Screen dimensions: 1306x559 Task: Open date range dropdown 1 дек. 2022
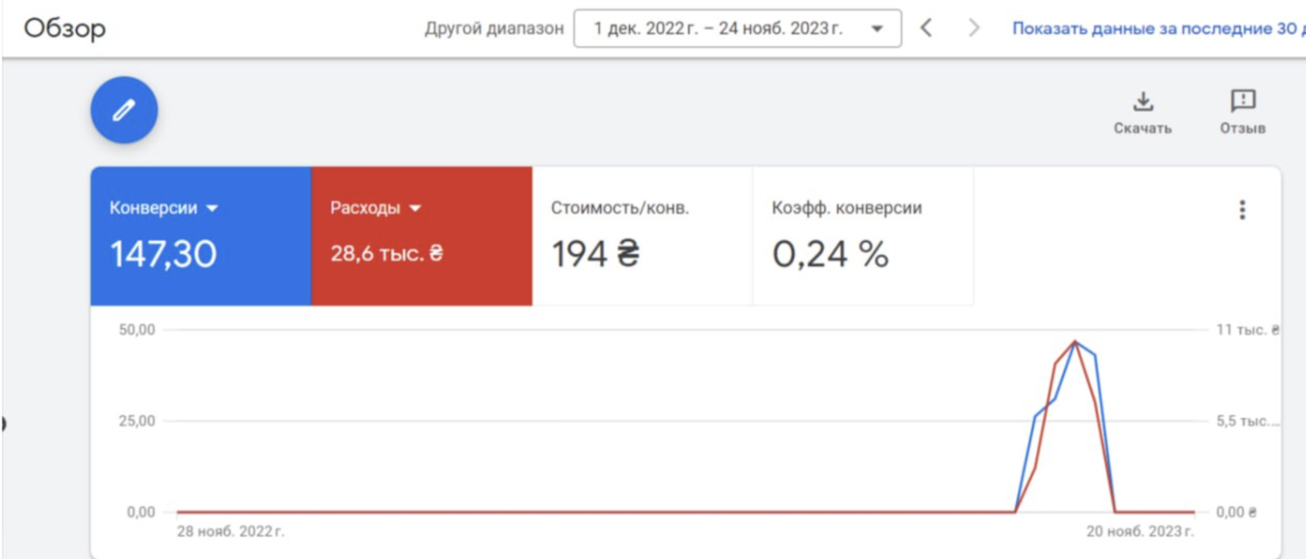[x=738, y=29]
